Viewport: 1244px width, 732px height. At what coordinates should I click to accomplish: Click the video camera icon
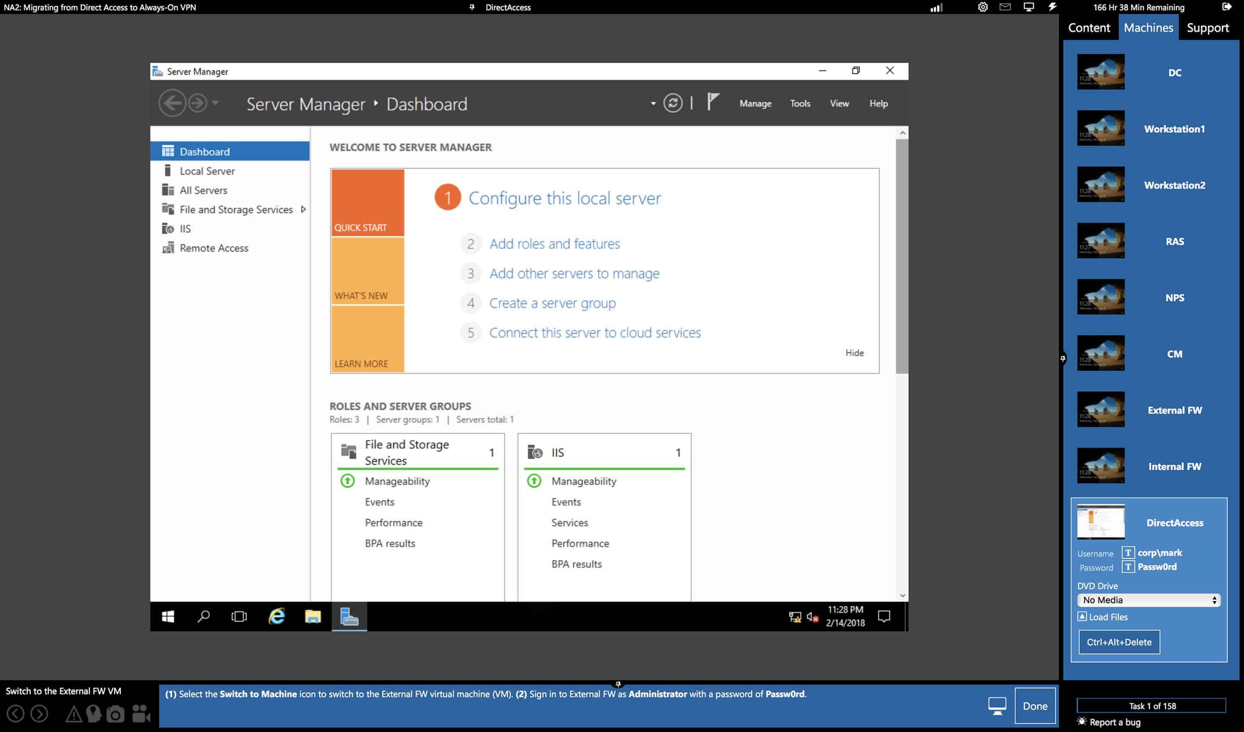click(141, 713)
